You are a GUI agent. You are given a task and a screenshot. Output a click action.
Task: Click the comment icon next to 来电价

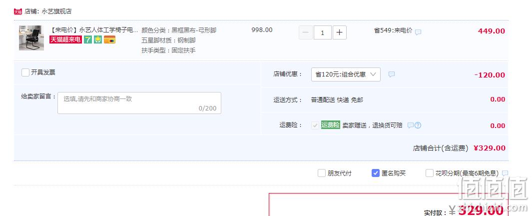click(418, 32)
